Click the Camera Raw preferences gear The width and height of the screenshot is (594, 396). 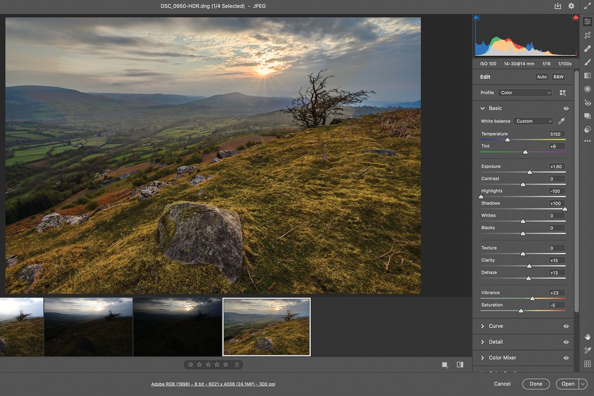[x=570, y=6]
